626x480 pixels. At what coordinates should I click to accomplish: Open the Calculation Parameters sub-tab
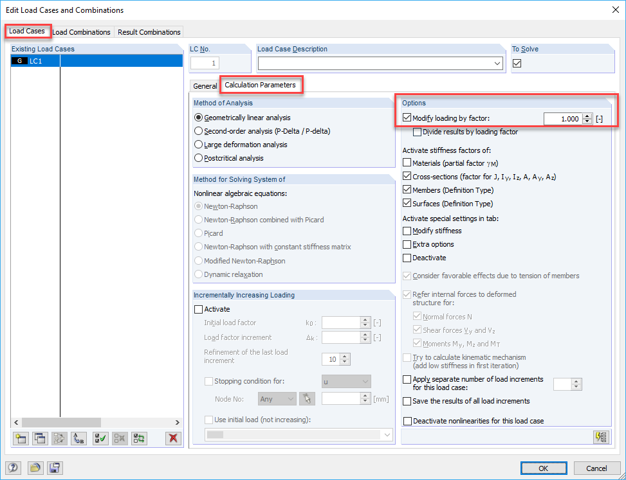[261, 85]
